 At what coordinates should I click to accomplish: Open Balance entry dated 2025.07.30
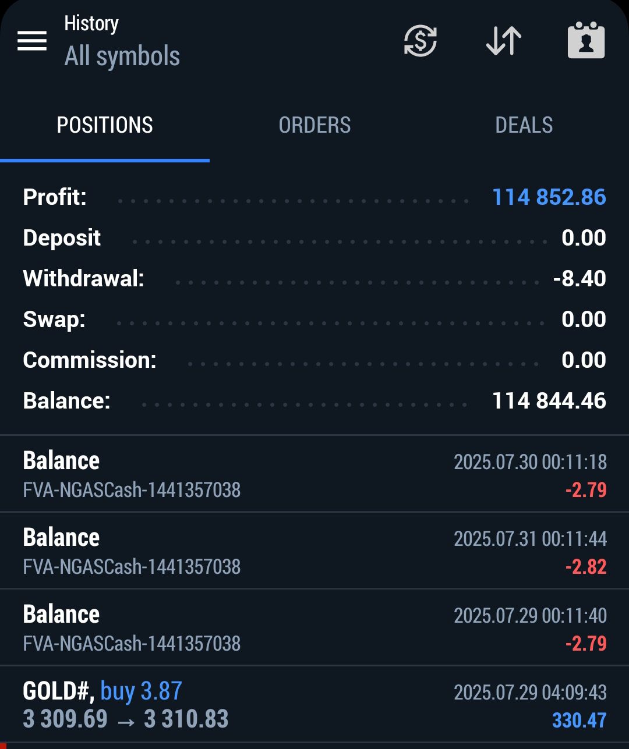click(314, 474)
